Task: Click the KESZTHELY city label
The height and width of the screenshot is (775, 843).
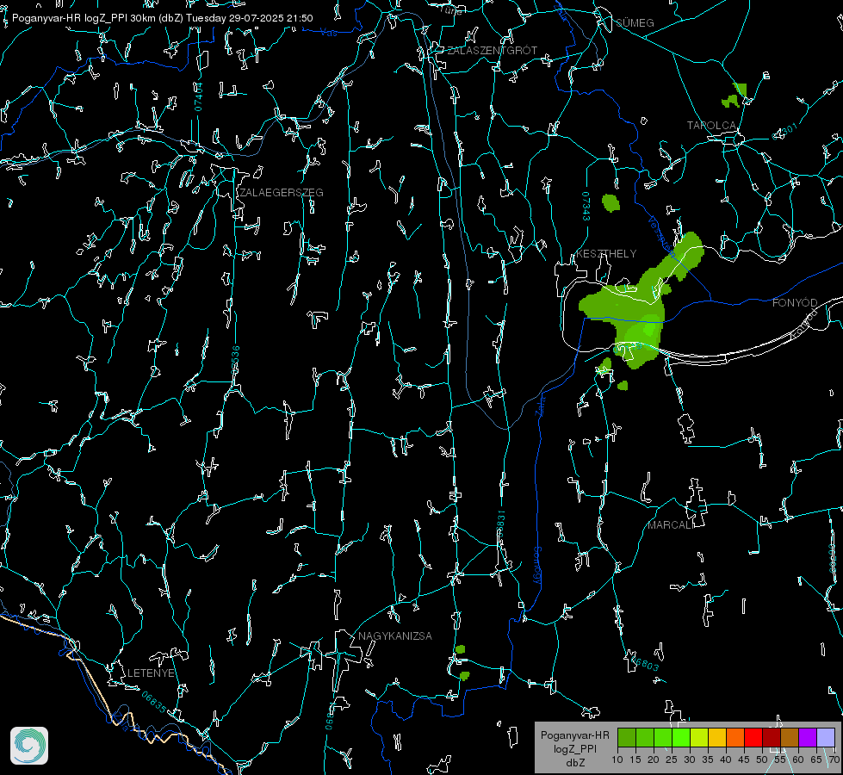Action: (x=606, y=253)
